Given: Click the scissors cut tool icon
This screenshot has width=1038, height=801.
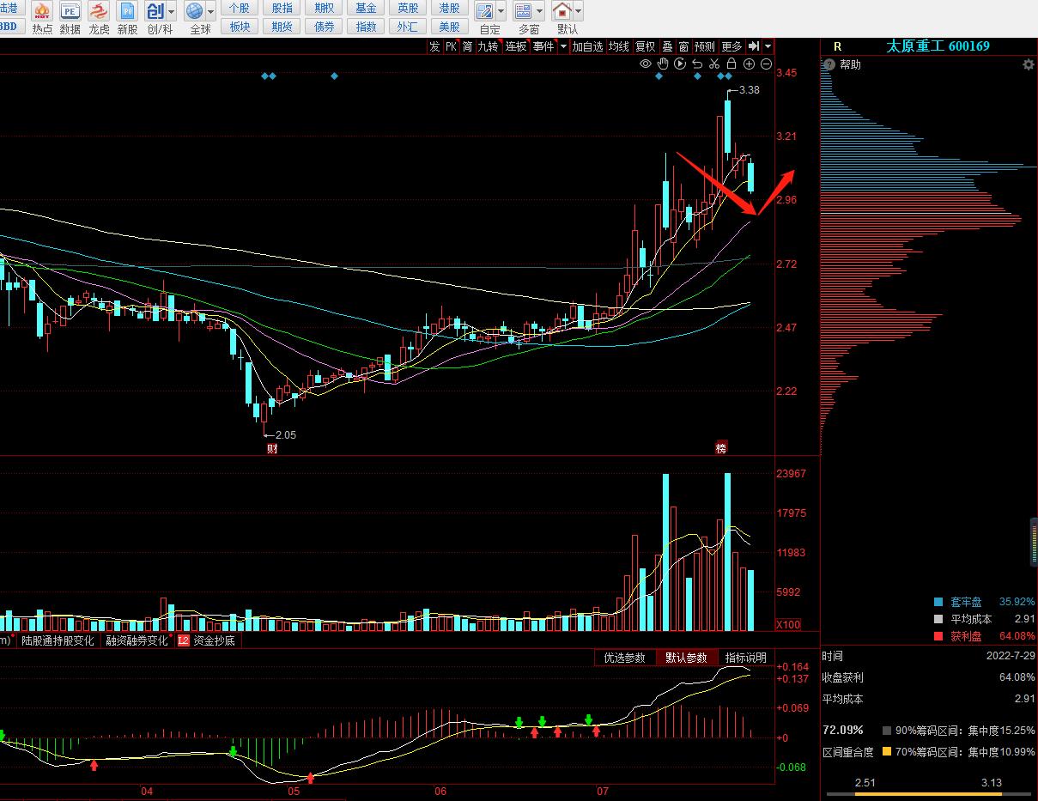Looking at the screenshot, I should [713, 64].
